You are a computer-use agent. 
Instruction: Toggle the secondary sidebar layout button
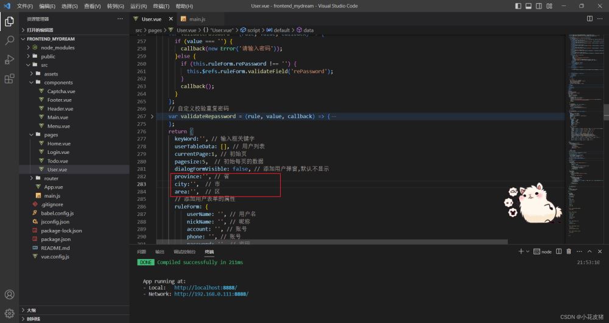pos(539,6)
